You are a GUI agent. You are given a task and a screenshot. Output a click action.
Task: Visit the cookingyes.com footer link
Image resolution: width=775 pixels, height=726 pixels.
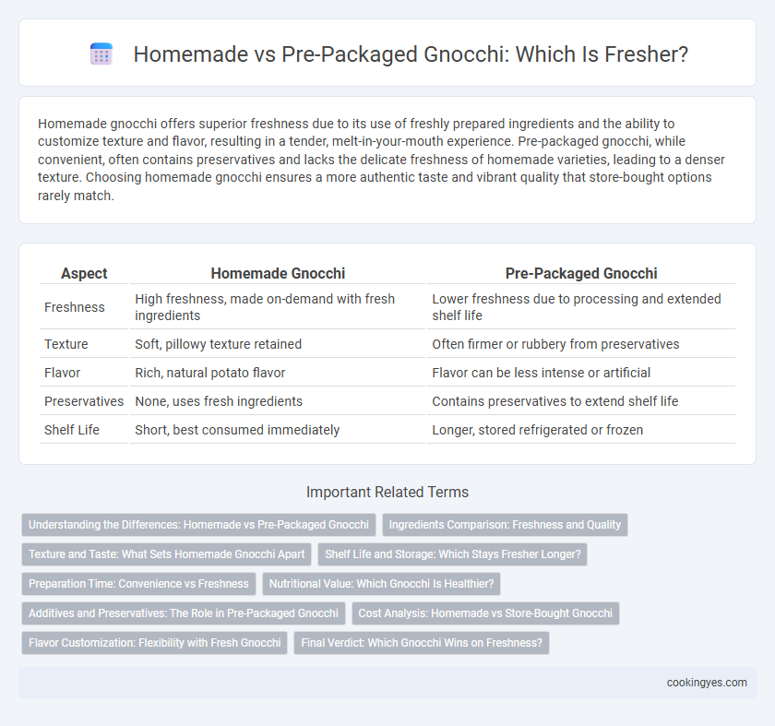coord(707,683)
